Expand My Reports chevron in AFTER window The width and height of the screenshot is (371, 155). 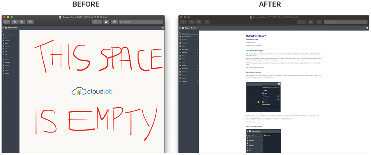click(x=197, y=40)
